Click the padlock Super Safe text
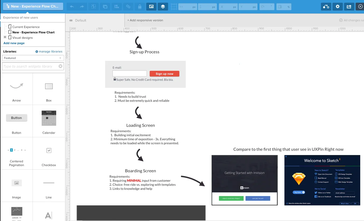 tap(143, 79)
